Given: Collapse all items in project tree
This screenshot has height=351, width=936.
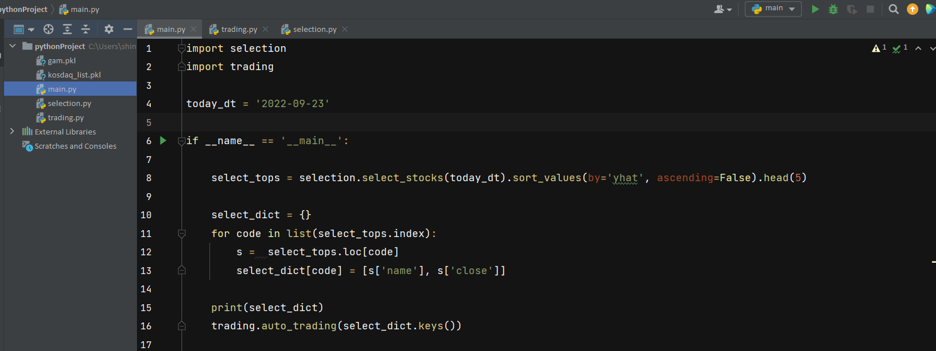Looking at the screenshot, I should click(x=86, y=29).
